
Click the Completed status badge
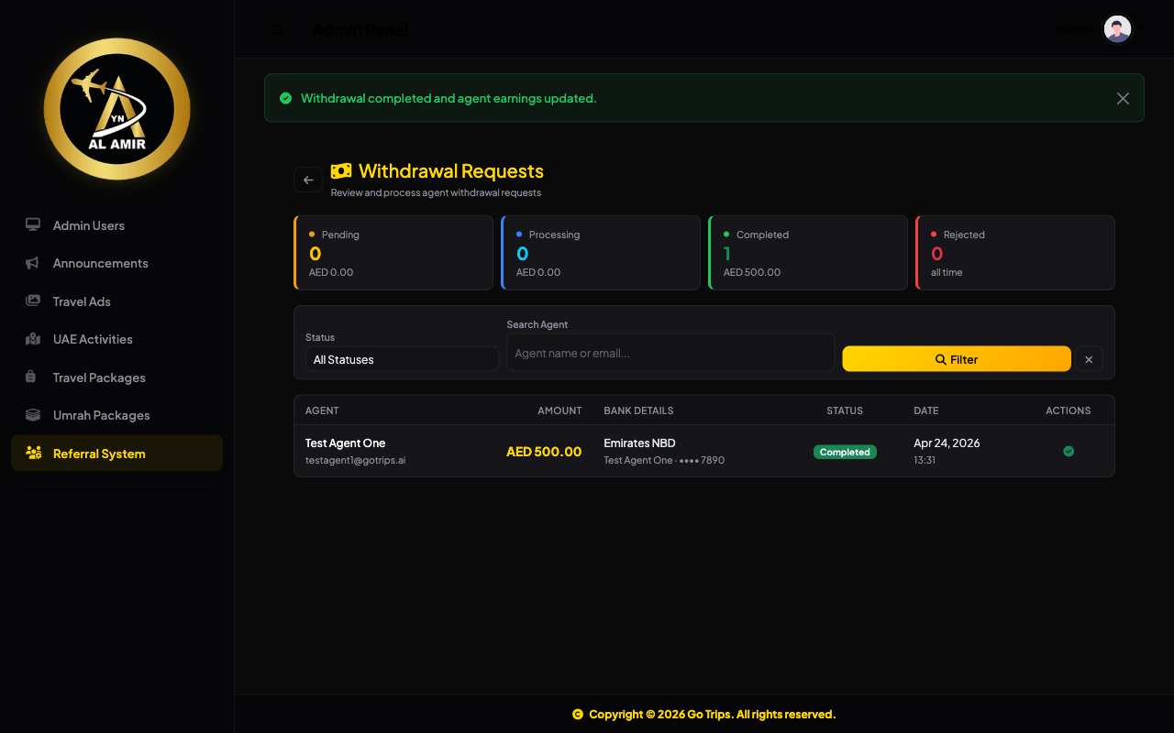click(x=845, y=452)
